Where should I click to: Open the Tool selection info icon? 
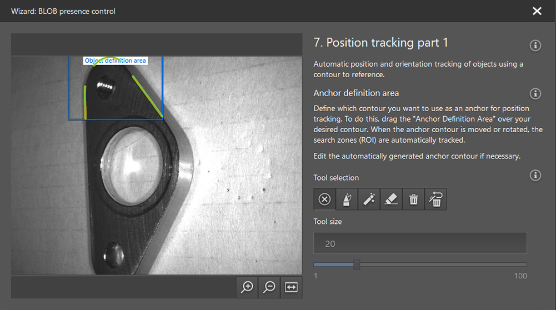click(x=535, y=176)
